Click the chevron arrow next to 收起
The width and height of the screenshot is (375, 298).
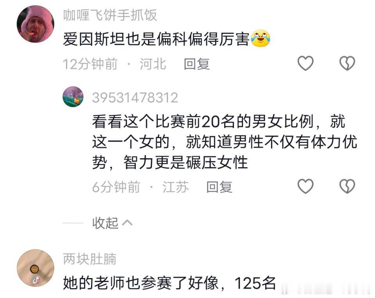127,223
